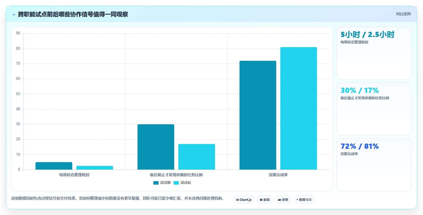
Task: Click the 对比矩阵 label in header
Action: point(403,14)
